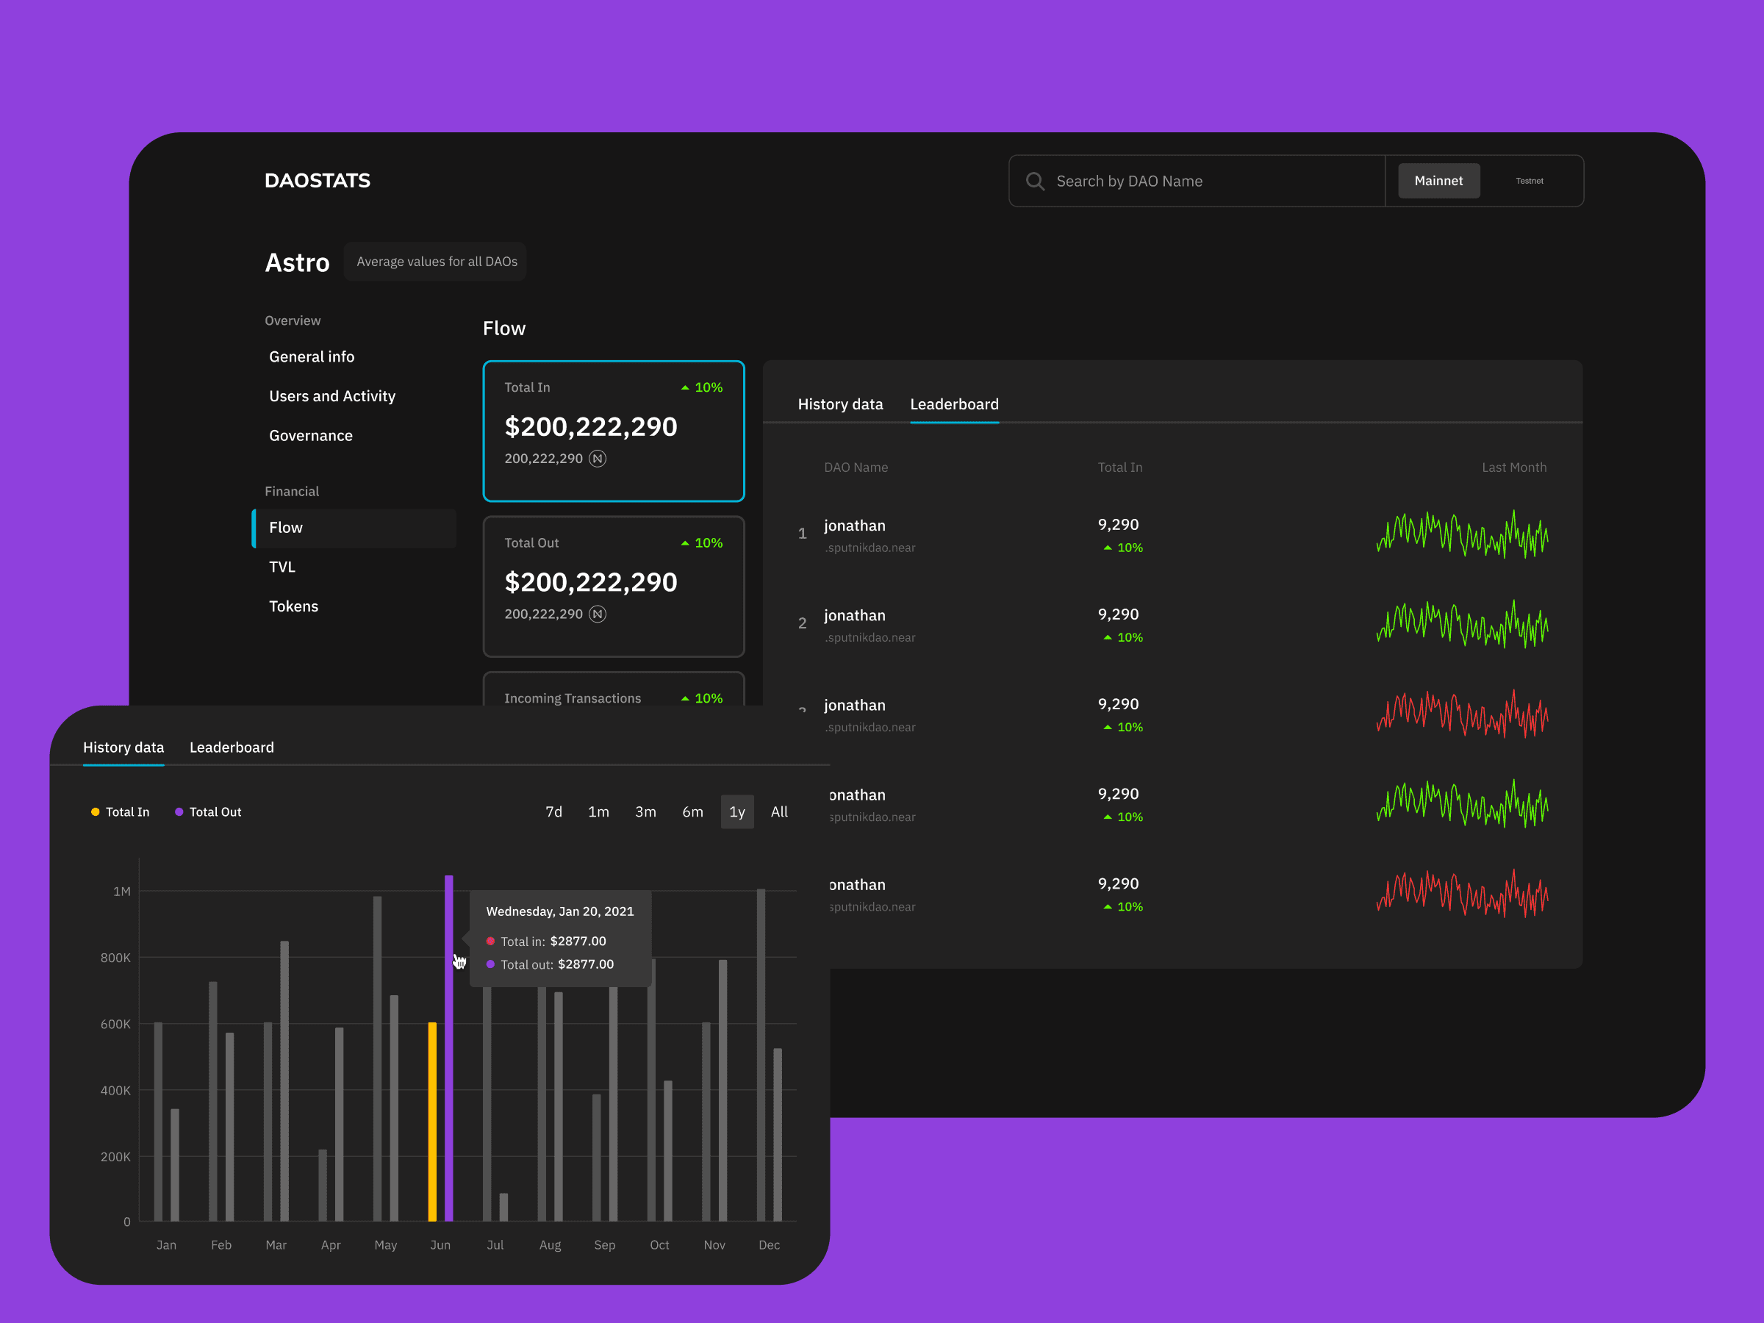Select the 6m time range
1764x1323 pixels.
[692, 812]
